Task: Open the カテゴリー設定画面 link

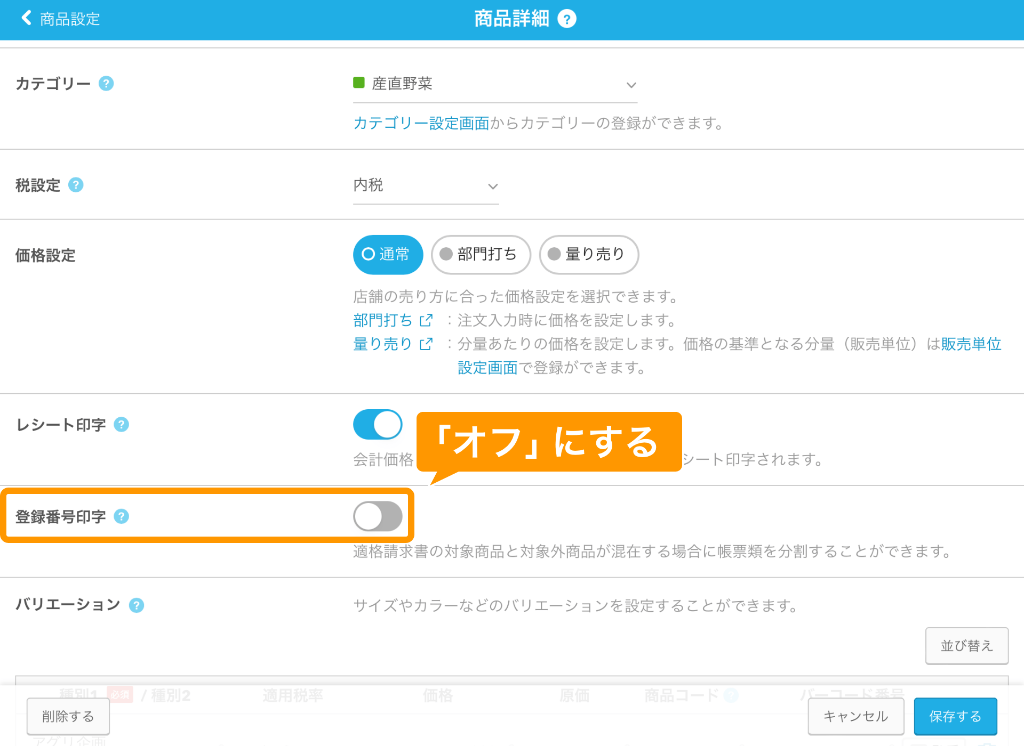Action: [x=421, y=123]
